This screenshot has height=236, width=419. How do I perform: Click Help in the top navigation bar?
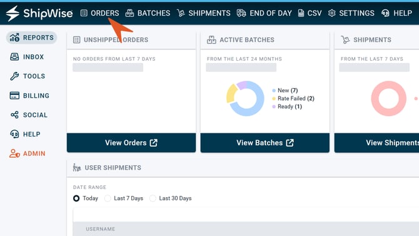pyautogui.click(x=396, y=13)
